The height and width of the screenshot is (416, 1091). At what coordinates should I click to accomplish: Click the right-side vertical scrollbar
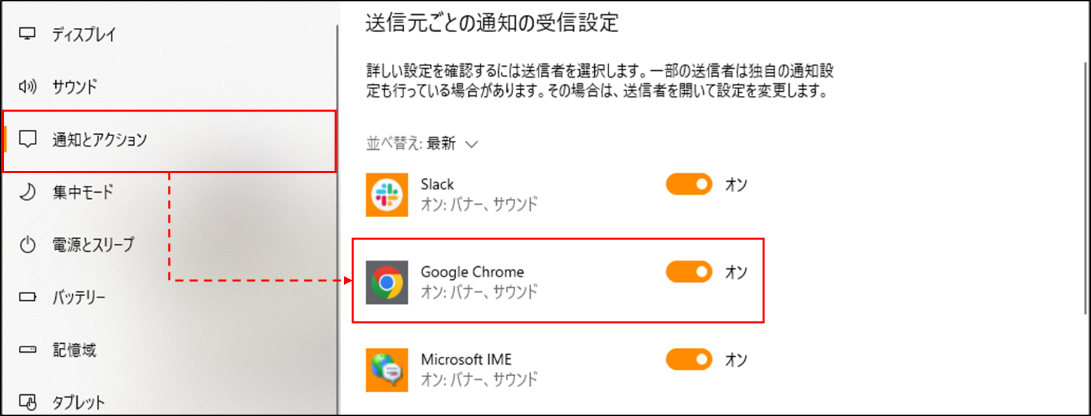tap(1086, 188)
